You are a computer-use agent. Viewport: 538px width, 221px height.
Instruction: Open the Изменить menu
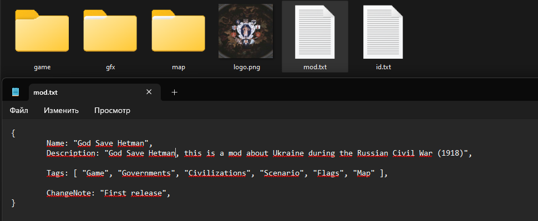tap(61, 110)
